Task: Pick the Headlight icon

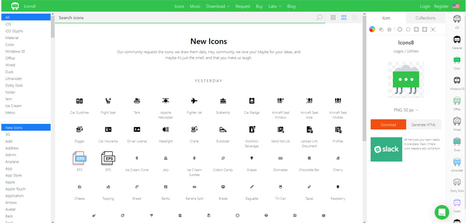Action: [166, 129]
